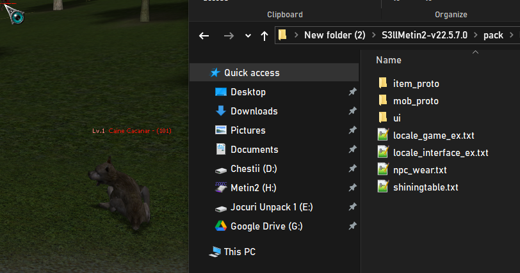The height and width of the screenshot is (273, 520).
Task: Open Downloads in navigation pane
Action: coord(254,111)
